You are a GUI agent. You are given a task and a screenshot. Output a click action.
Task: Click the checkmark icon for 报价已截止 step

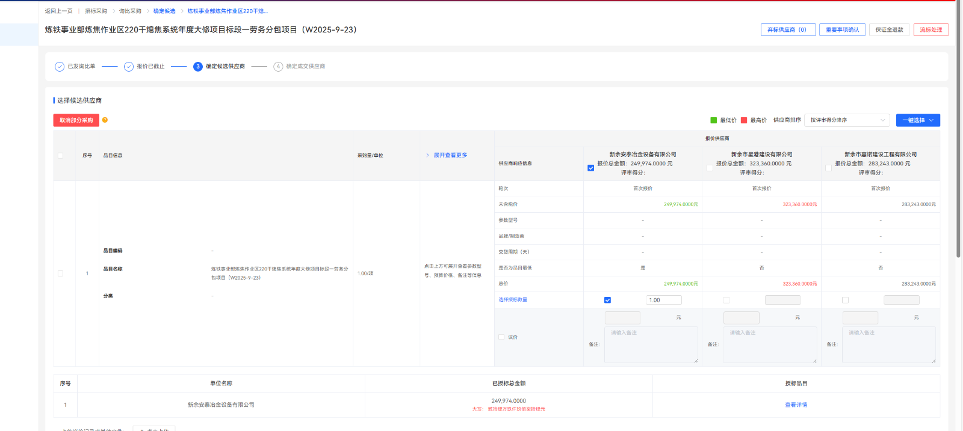click(129, 67)
